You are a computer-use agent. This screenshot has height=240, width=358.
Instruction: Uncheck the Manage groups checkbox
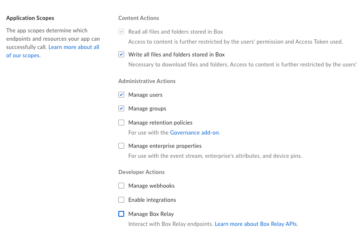[x=121, y=108]
